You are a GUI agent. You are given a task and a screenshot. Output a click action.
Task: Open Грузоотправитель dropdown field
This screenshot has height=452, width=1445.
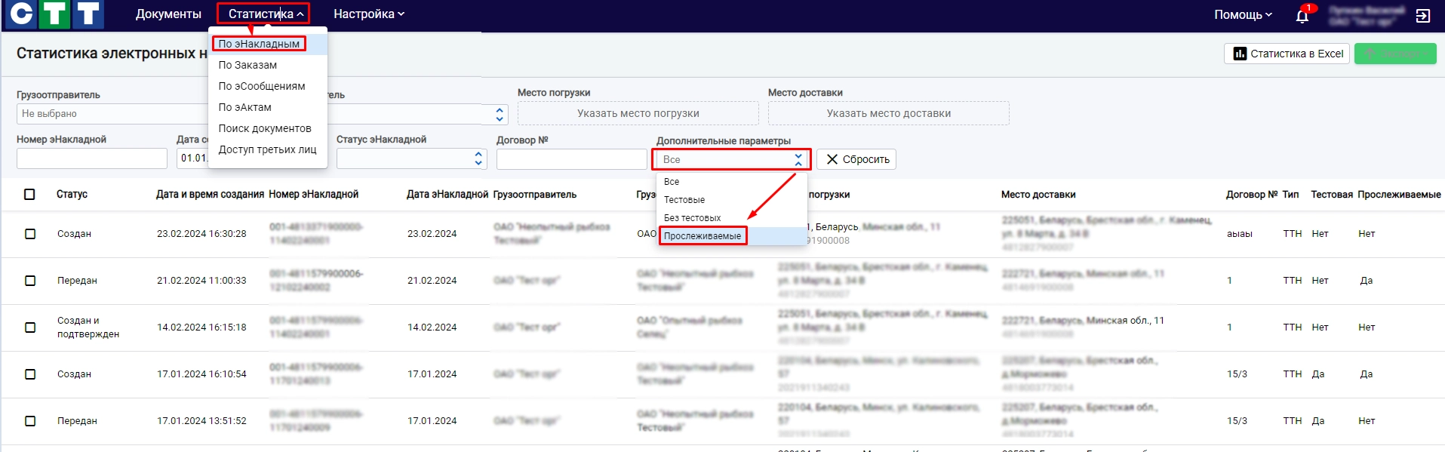click(x=112, y=114)
